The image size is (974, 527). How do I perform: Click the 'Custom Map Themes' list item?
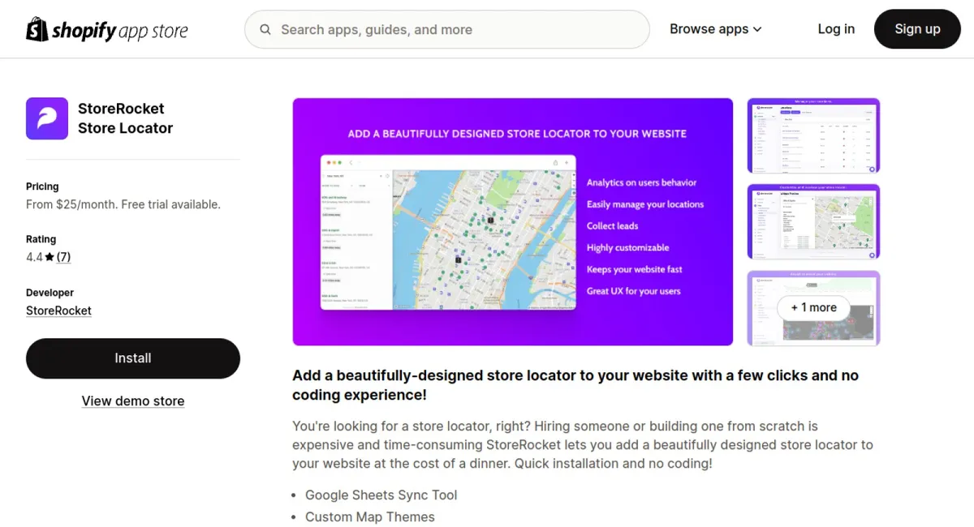[x=370, y=517]
